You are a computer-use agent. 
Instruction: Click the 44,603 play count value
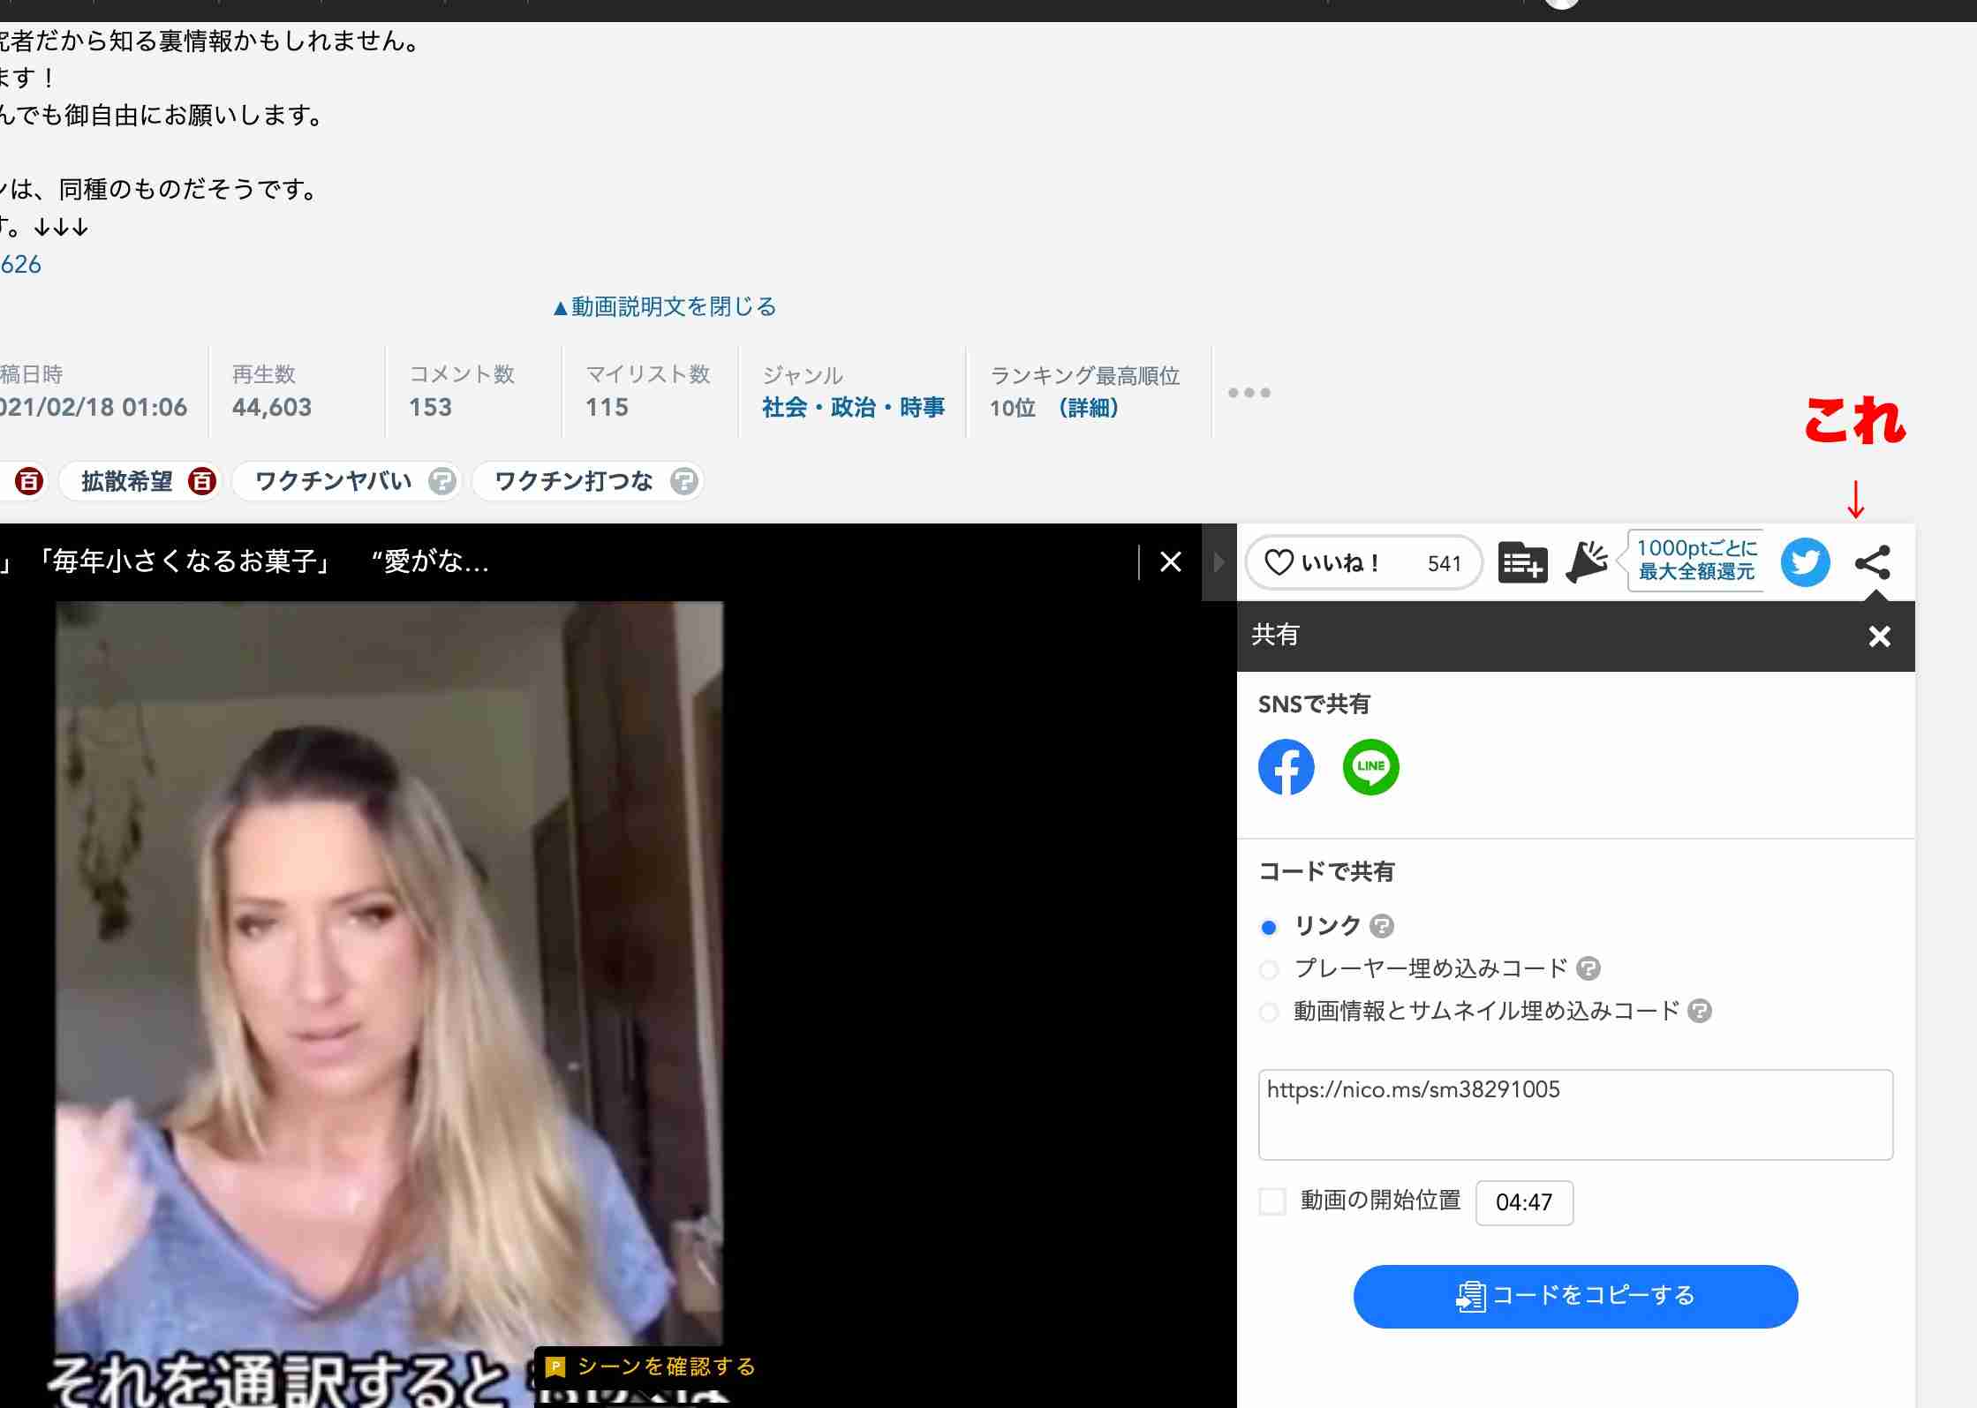pyautogui.click(x=272, y=407)
